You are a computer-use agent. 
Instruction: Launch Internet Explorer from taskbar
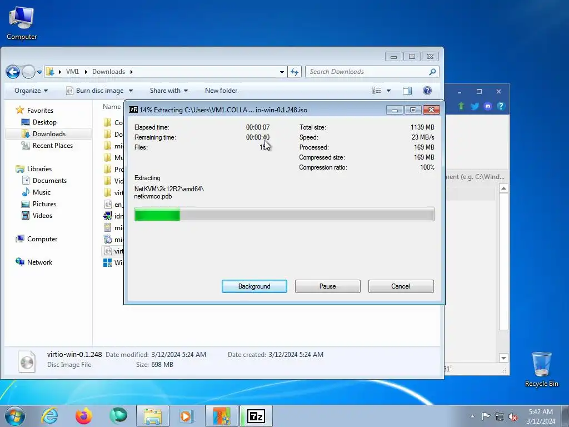coord(49,416)
